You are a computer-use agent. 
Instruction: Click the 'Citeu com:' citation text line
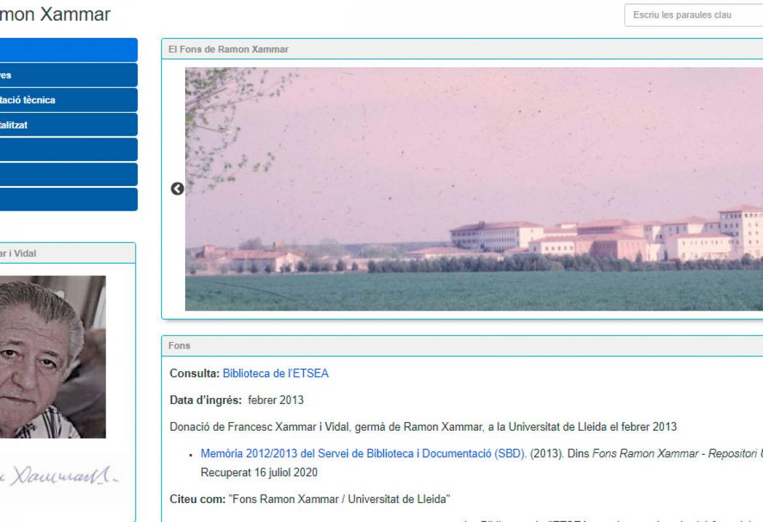pyautogui.click(x=309, y=500)
